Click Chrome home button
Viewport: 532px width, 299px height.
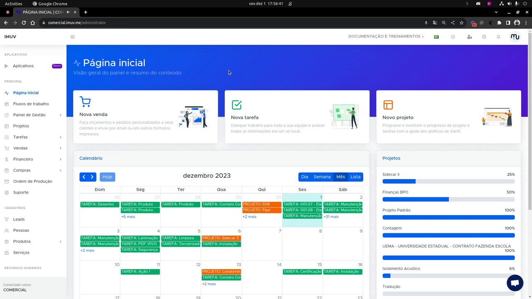pyautogui.click(x=32, y=23)
